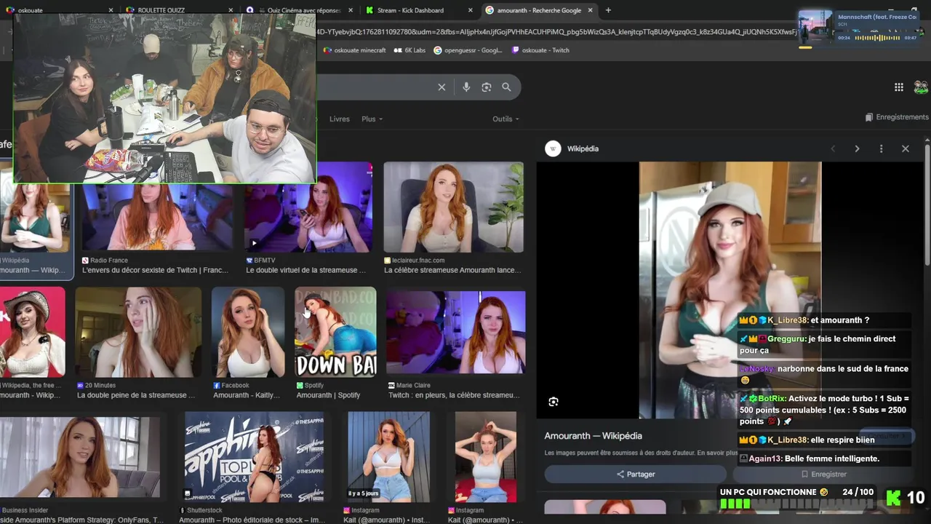Open the Amouranth — Wikipédia title link
Image resolution: width=931 pixels, height=524 pixels.
pos(594,436)
